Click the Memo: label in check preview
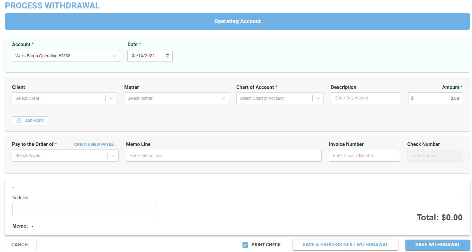The height and width of the screenshot is (252, 472). [x=20, y=226]
